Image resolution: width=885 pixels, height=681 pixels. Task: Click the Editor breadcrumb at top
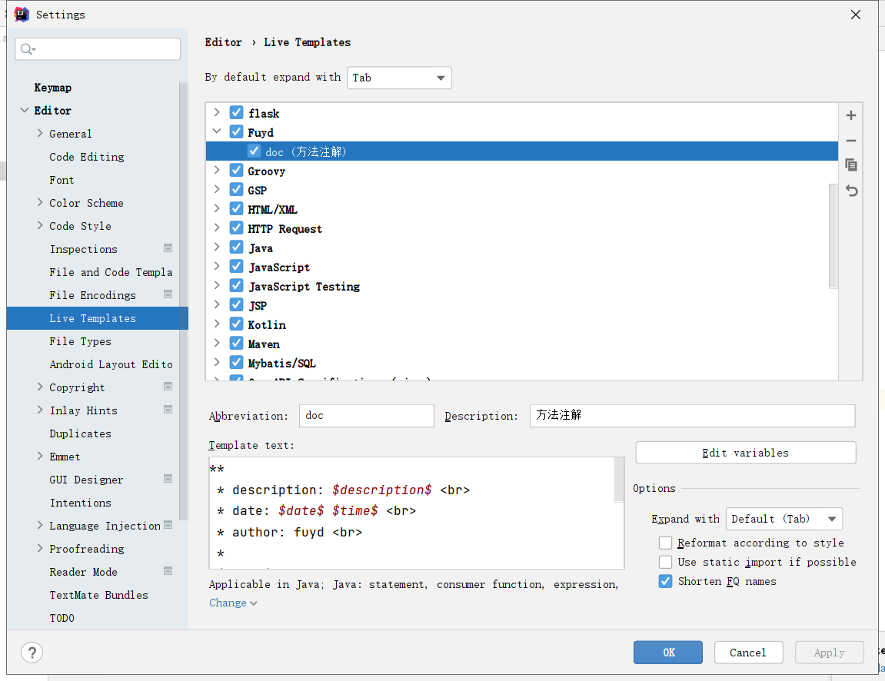point(224,42)
